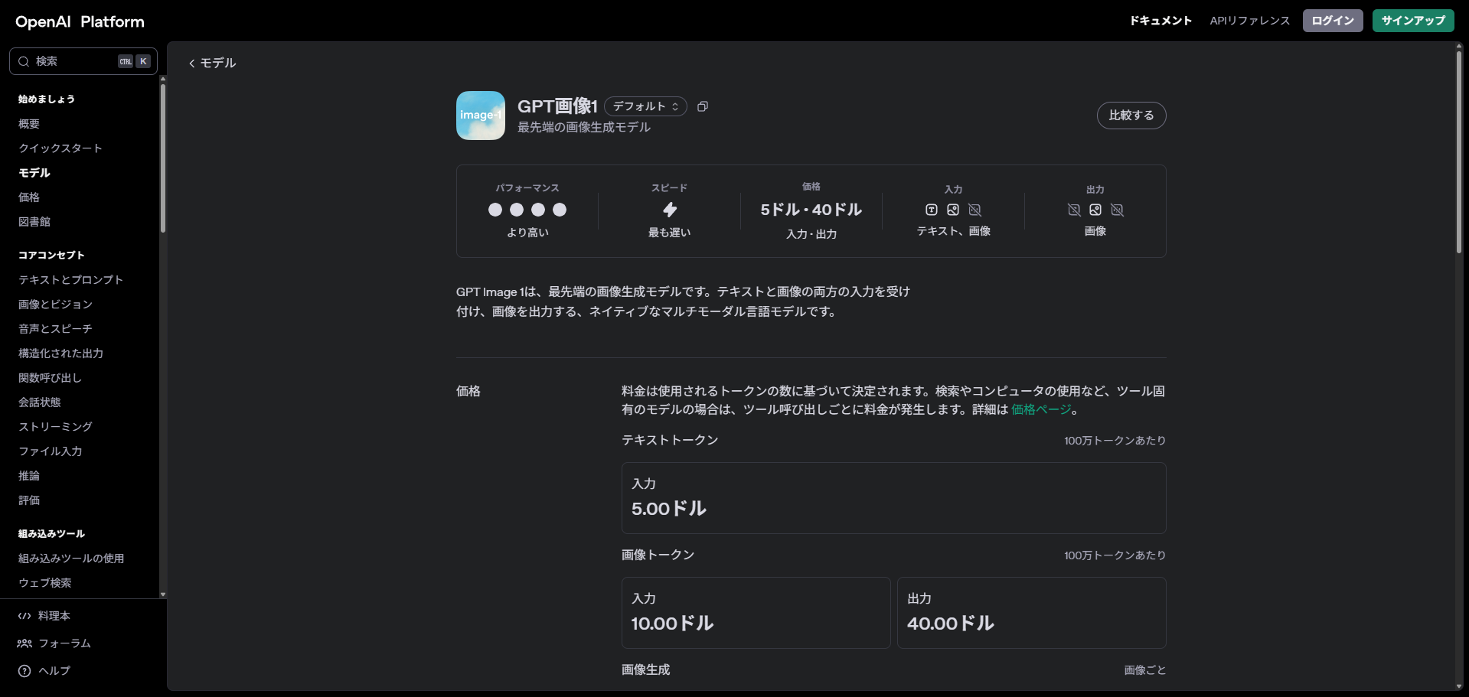Open the フォーラム people icon
1469x697 pixels.
click(24, 643)
